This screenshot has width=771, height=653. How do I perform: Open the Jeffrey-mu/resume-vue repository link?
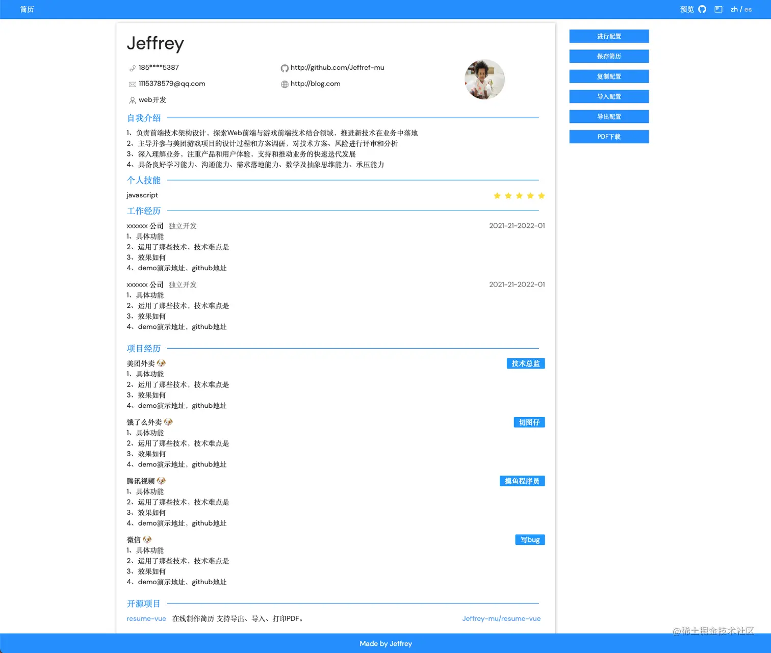pos(501,618)
